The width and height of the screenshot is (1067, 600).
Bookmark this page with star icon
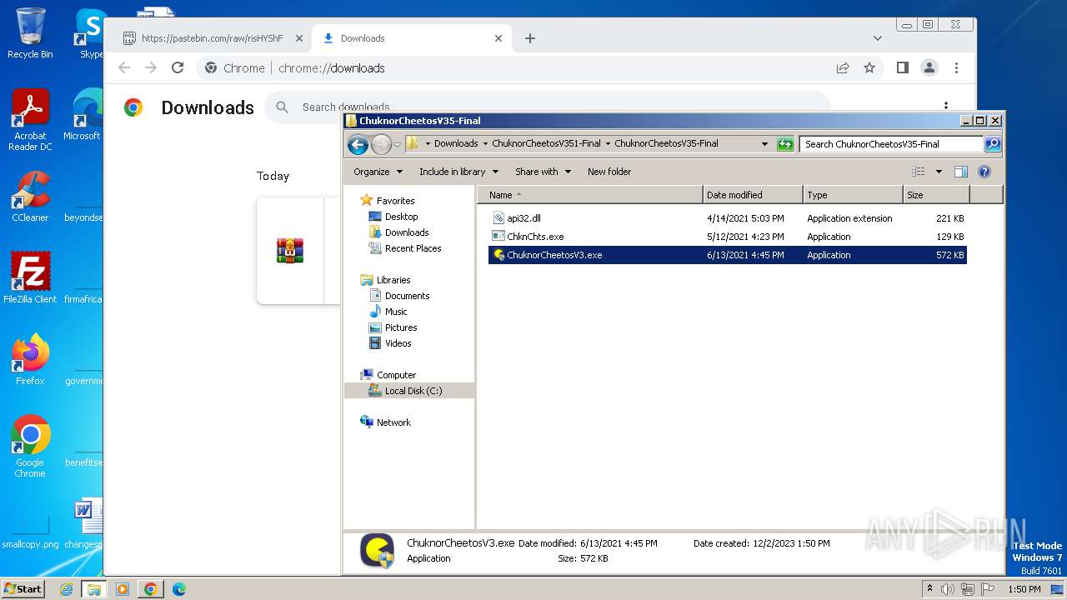pyautogui.click(x=869, y=68)
